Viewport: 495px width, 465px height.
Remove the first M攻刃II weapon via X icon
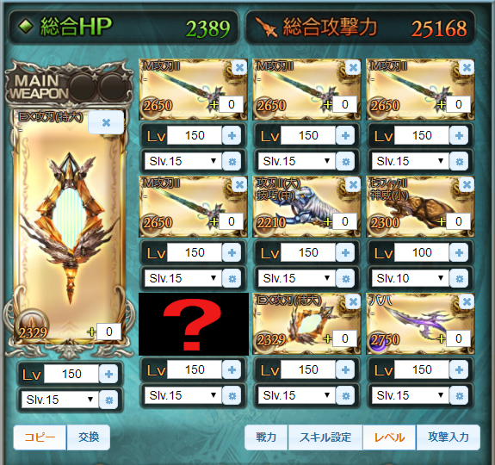(x=239, y=67)
